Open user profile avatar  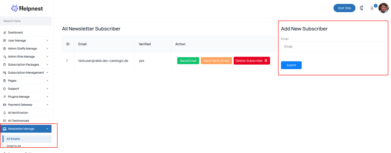[383, 8]
